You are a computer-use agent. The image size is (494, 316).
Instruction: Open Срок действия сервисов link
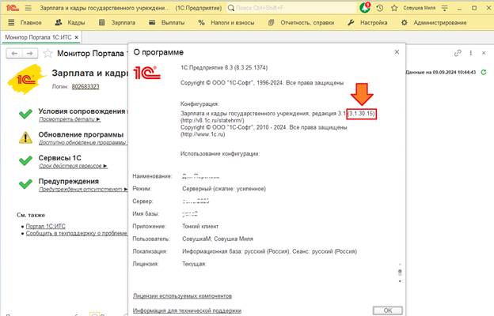(x=73, y=166)
